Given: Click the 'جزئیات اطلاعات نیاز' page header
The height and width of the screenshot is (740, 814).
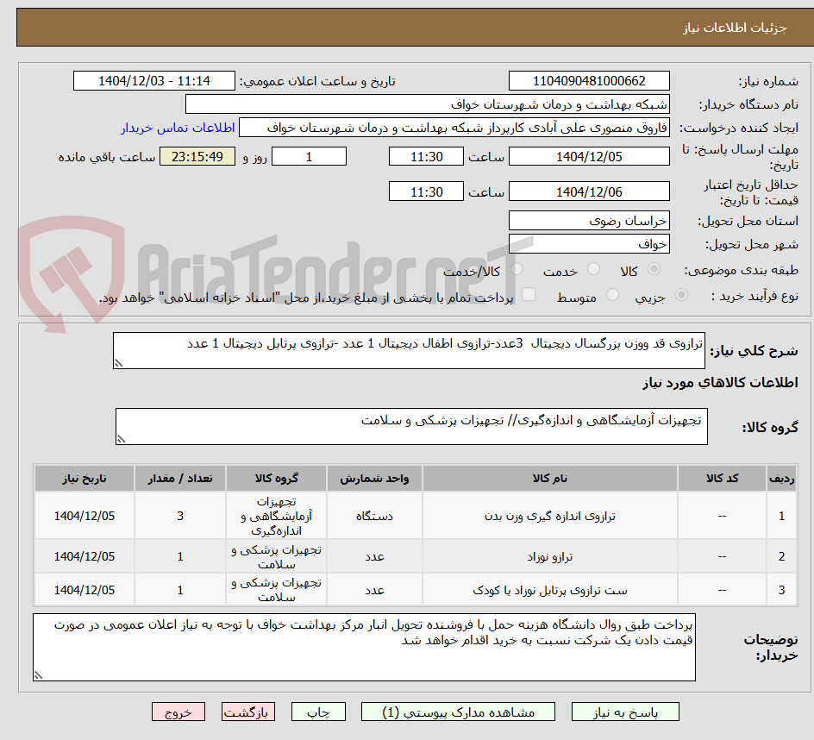Looking at the screenshot, I should click(x=735, y=28).
